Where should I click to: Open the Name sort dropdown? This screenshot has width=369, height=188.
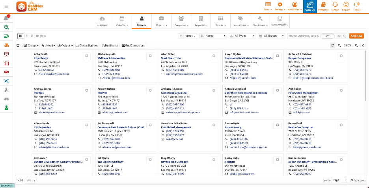pyautogui.click(x=213, y=36)
